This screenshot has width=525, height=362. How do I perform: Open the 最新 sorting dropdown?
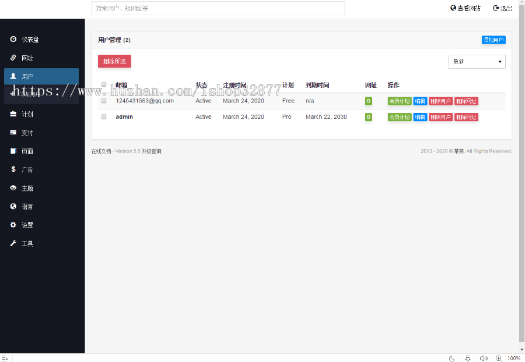pyautogui.click(x=477, y=62)
